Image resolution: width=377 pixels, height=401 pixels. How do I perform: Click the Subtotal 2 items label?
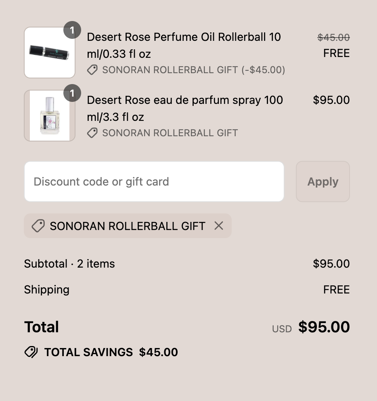69,264
